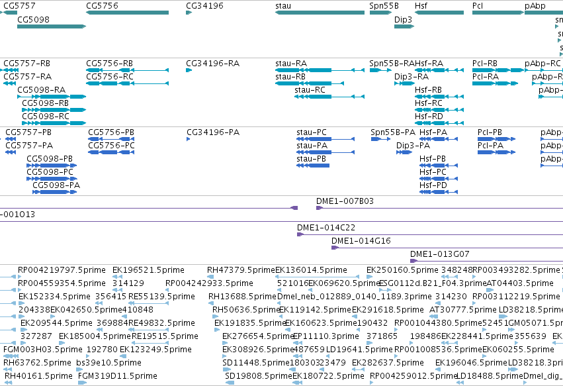Image resolution: width=563 pixels, height=386 pixels.
Task: Select transcript CG5757-RB
Action: 9,70
